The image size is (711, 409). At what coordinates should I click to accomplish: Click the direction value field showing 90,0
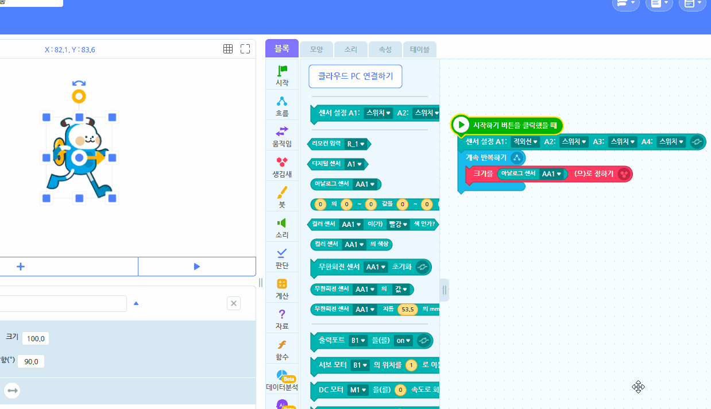[31, 361]
